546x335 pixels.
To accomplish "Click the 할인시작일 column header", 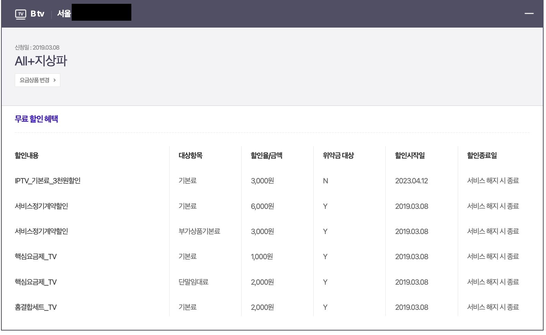I will (410, 155).
